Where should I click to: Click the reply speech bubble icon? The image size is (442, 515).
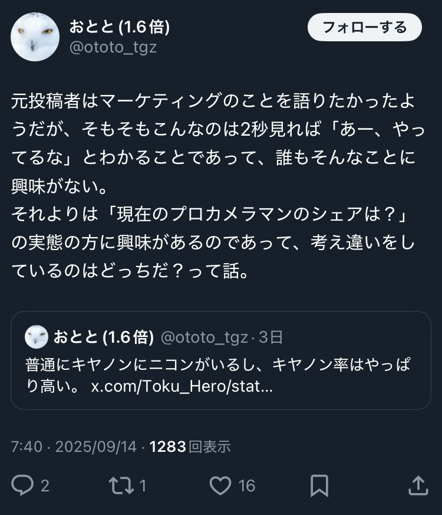tap(22, 485)
